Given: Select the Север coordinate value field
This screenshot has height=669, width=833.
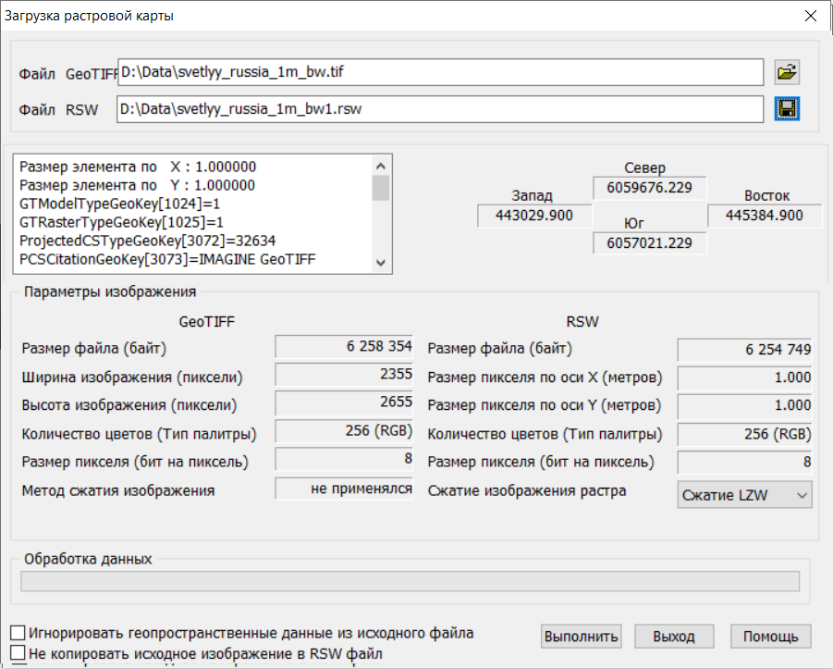Looking at the screenshot, I should pyautogui.click(x=649, y=188).
